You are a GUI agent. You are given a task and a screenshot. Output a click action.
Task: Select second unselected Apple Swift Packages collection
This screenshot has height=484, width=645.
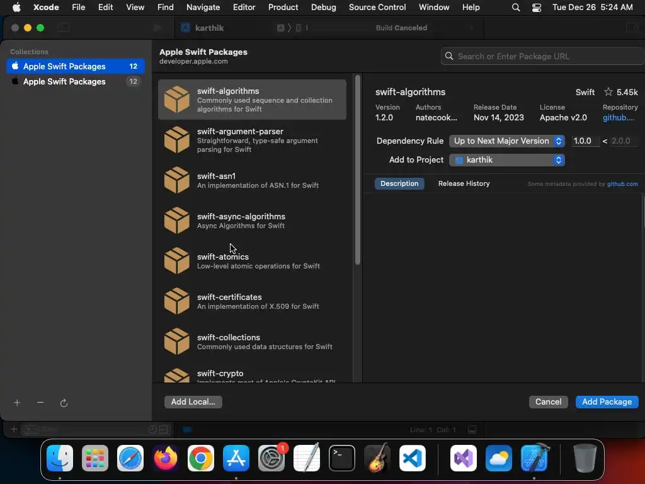tap(76, 81)
